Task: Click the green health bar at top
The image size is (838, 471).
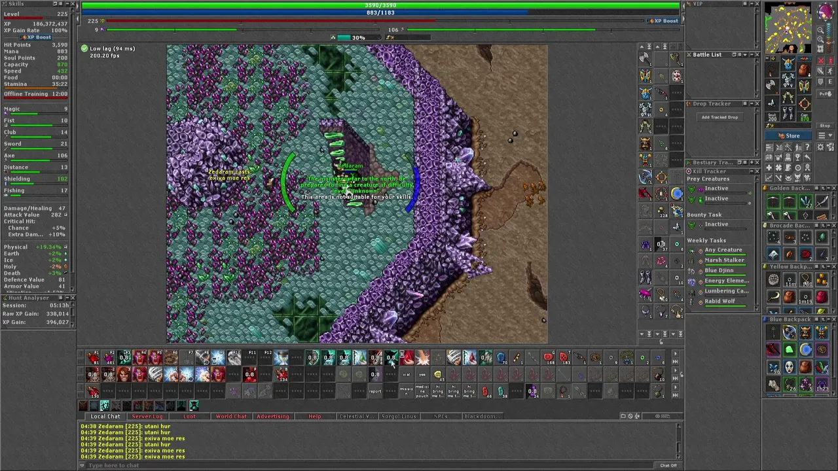Action: 380,5
